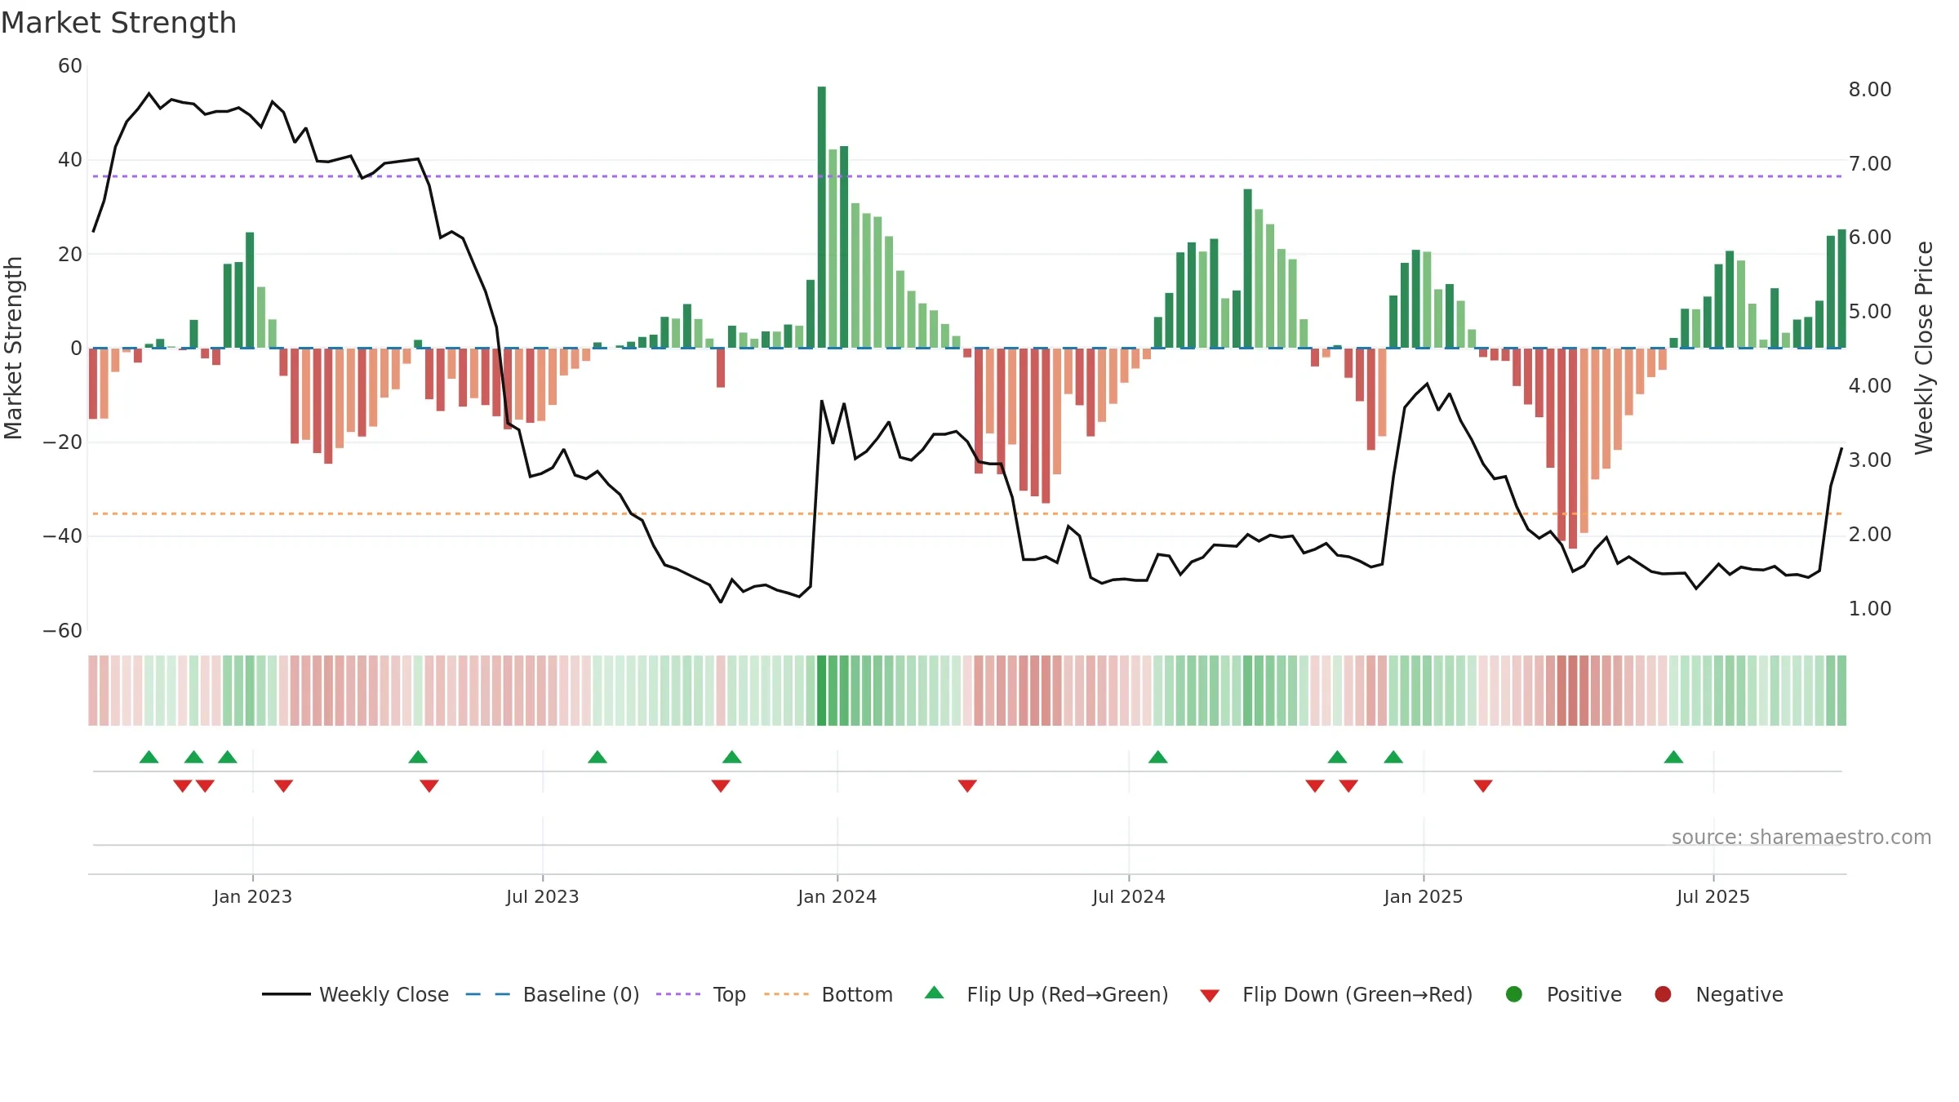The height and width of the screenshot is (1102, 1959).
Task: Click the −20 left axis label
Action: point(63,442)
